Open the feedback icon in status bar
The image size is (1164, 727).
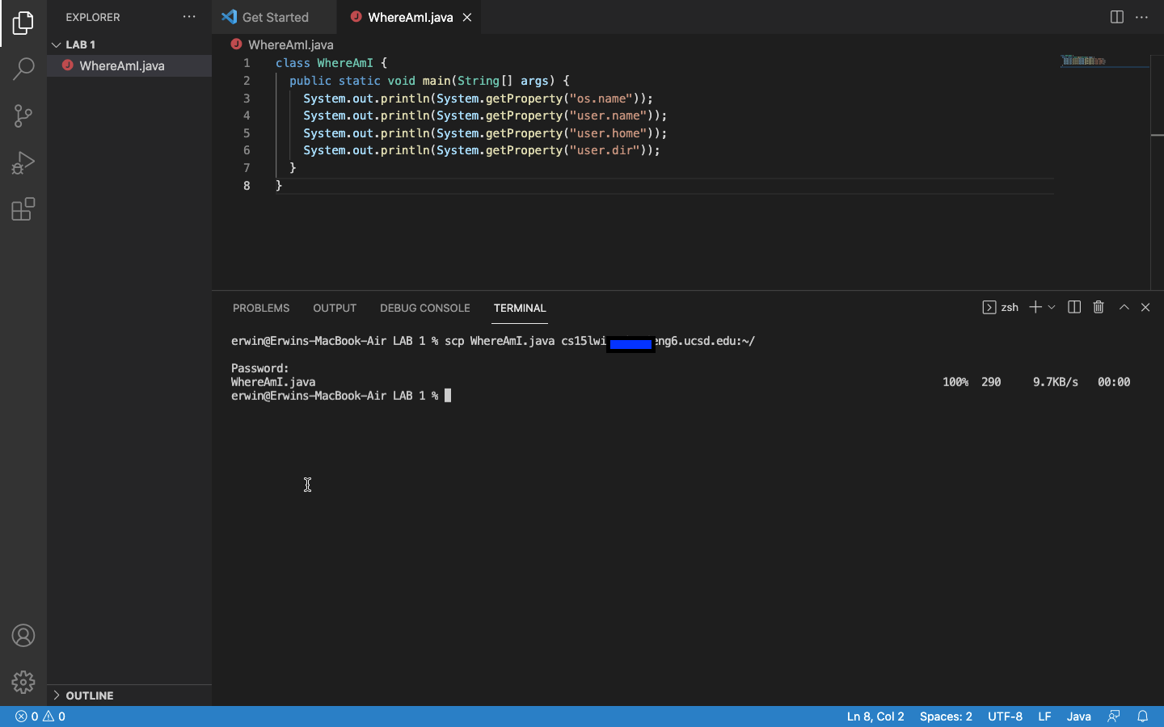tap(1114, 716)
